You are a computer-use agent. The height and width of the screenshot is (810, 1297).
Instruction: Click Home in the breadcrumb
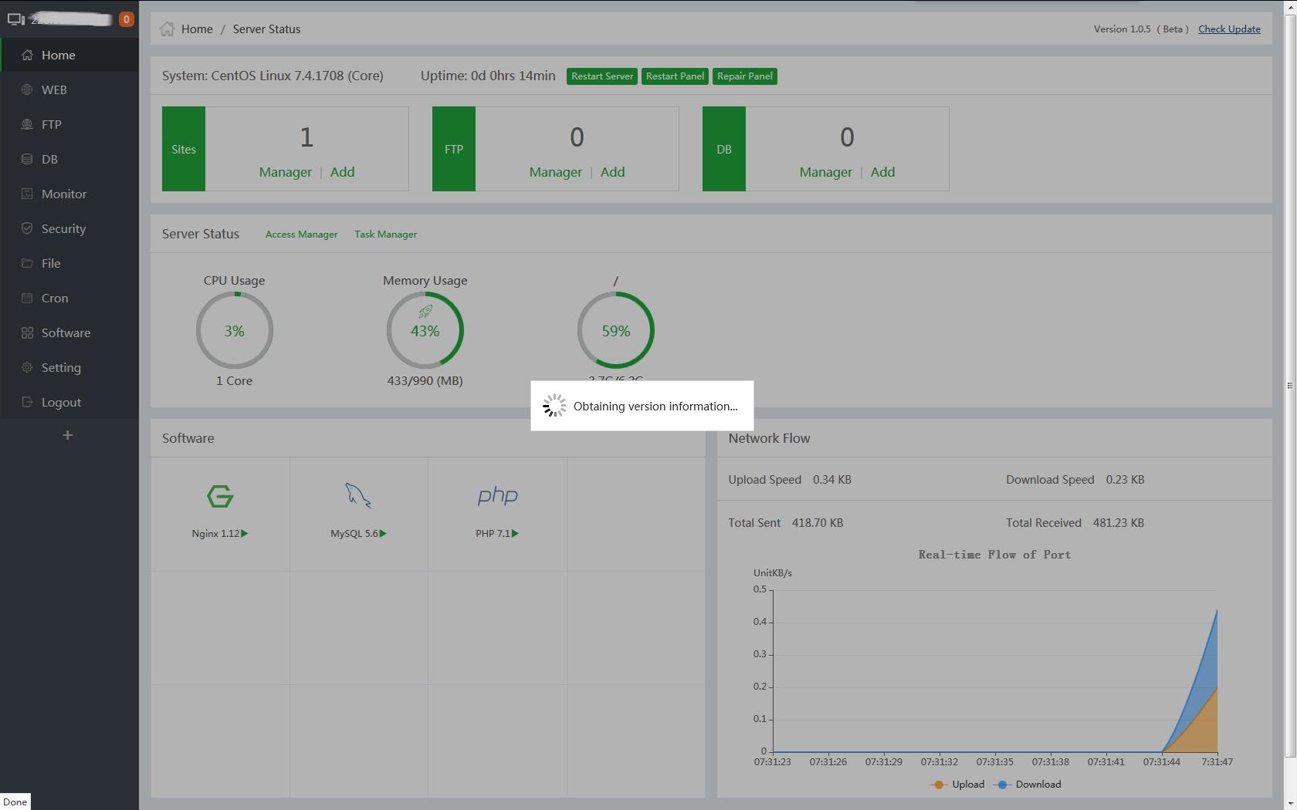[197, 29]
